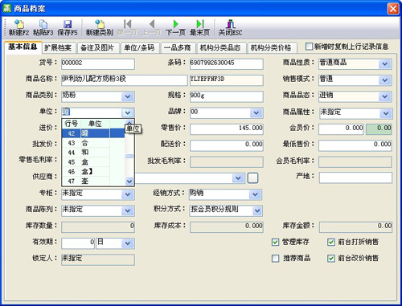Select unit row 44 和
Image resolution: width=402 pixels, height=306 pixels.
coord(93,153)
